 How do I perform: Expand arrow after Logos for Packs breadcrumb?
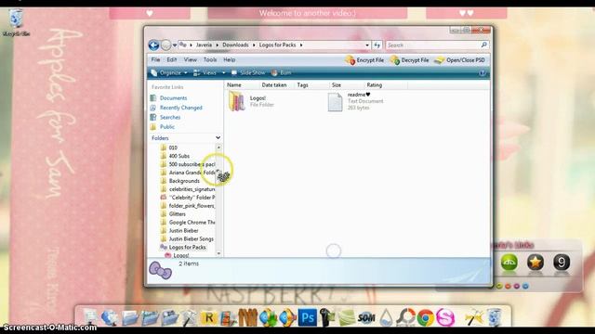click(x=301, y=45)
